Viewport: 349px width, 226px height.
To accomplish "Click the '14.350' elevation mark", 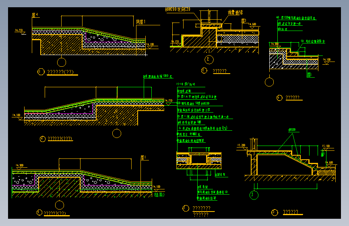I will coord(175,41).
